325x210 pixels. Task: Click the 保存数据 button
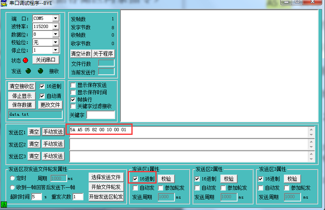[x=22, y=105]
